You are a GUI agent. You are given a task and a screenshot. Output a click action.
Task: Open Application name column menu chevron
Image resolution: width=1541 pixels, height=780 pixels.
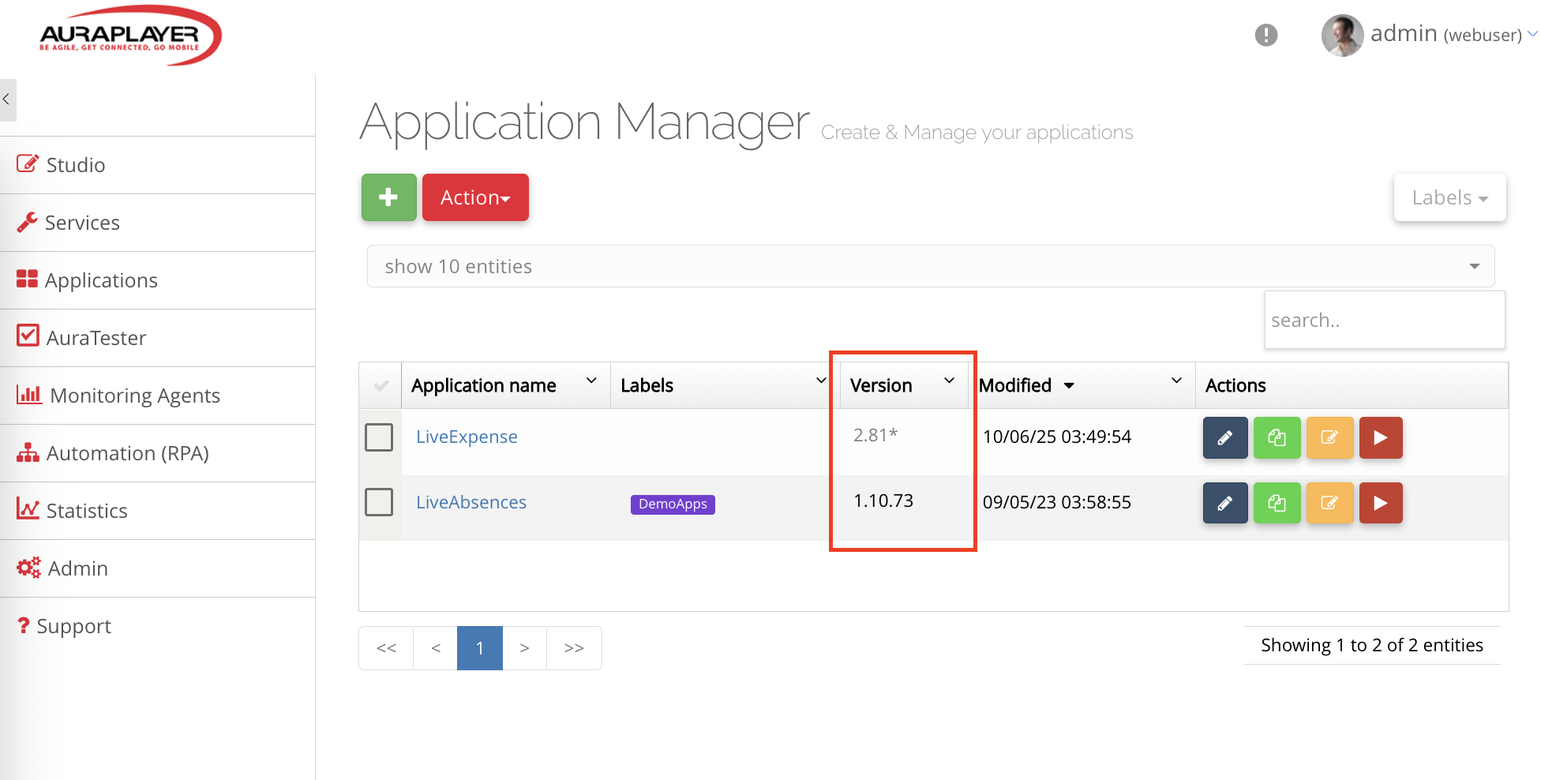tap(591, 381)
